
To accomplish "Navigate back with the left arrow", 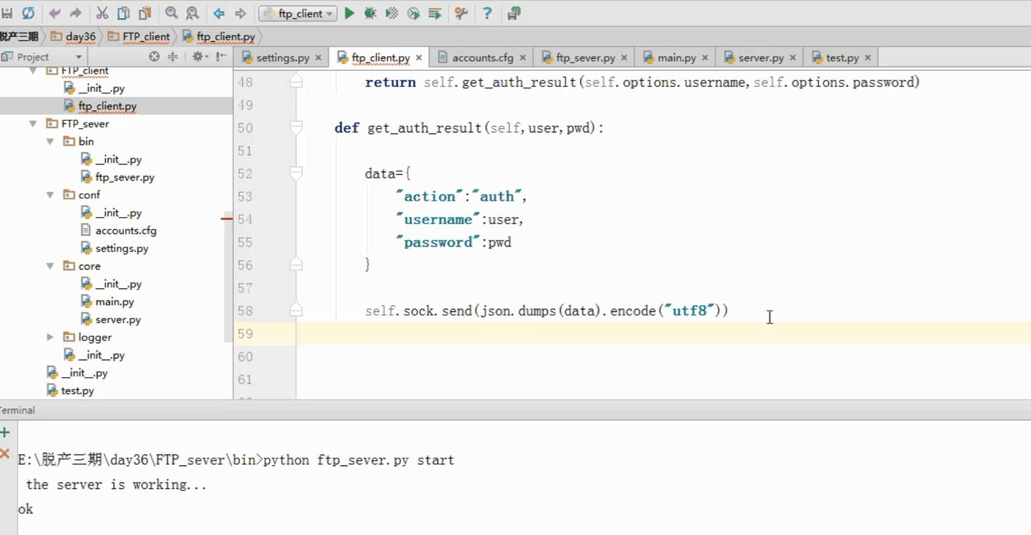I will (x=219, y=13).
